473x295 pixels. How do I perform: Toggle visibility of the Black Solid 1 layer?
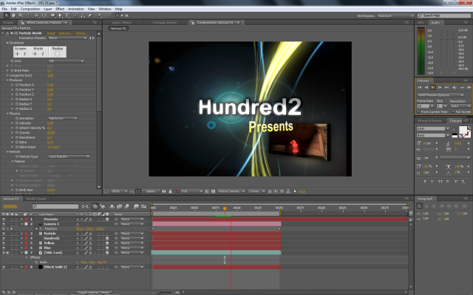3,266
